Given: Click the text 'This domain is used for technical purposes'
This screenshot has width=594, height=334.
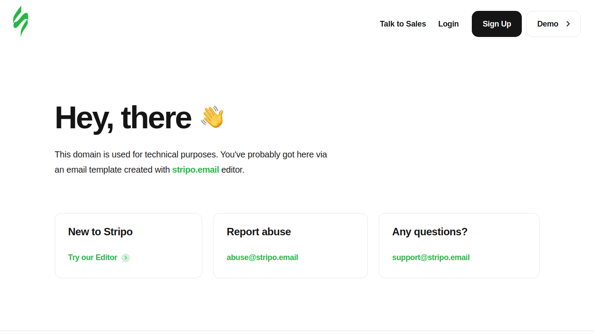Looking at the screenshot, I should pos(137,154).
